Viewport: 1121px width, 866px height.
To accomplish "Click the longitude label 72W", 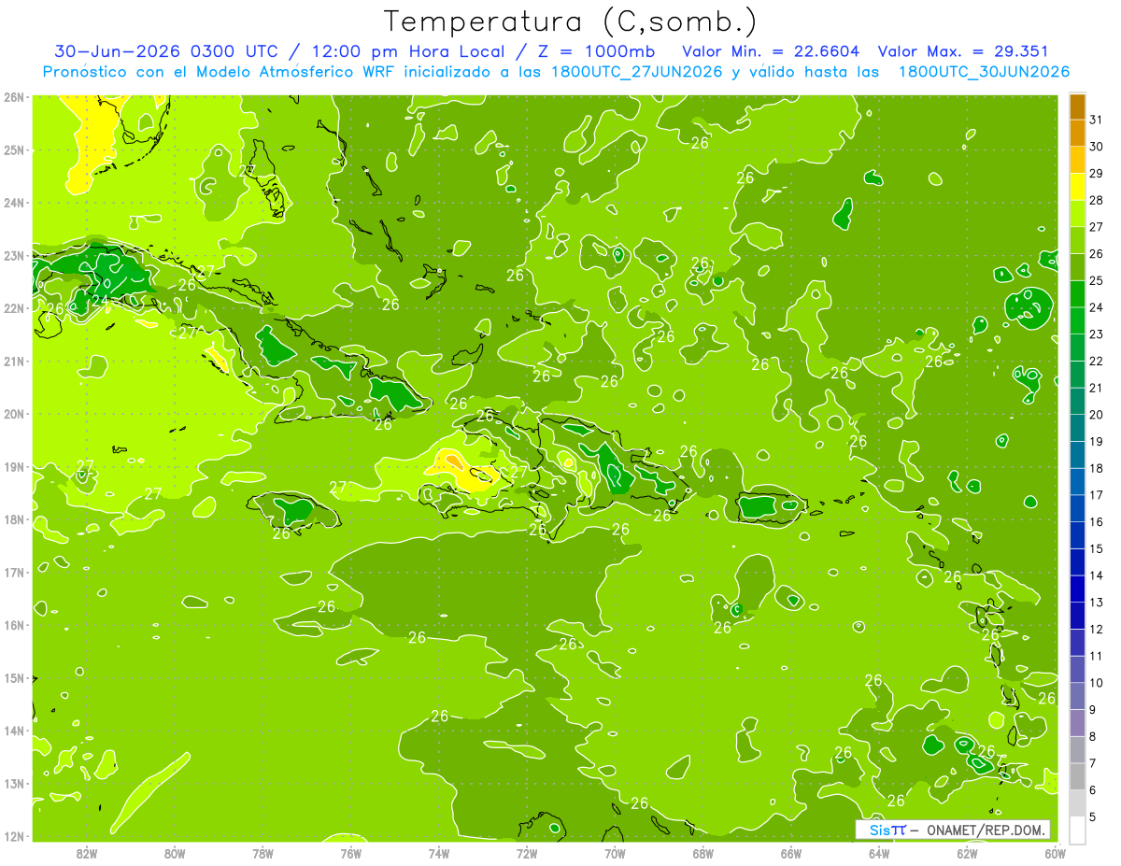I will pos(527,852).
